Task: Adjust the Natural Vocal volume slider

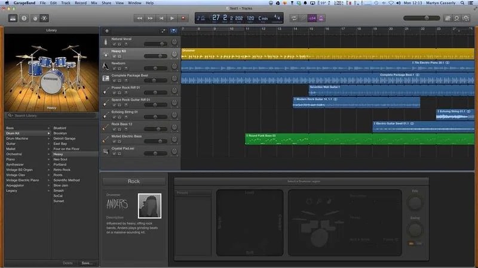Action: tap(155, 44)
